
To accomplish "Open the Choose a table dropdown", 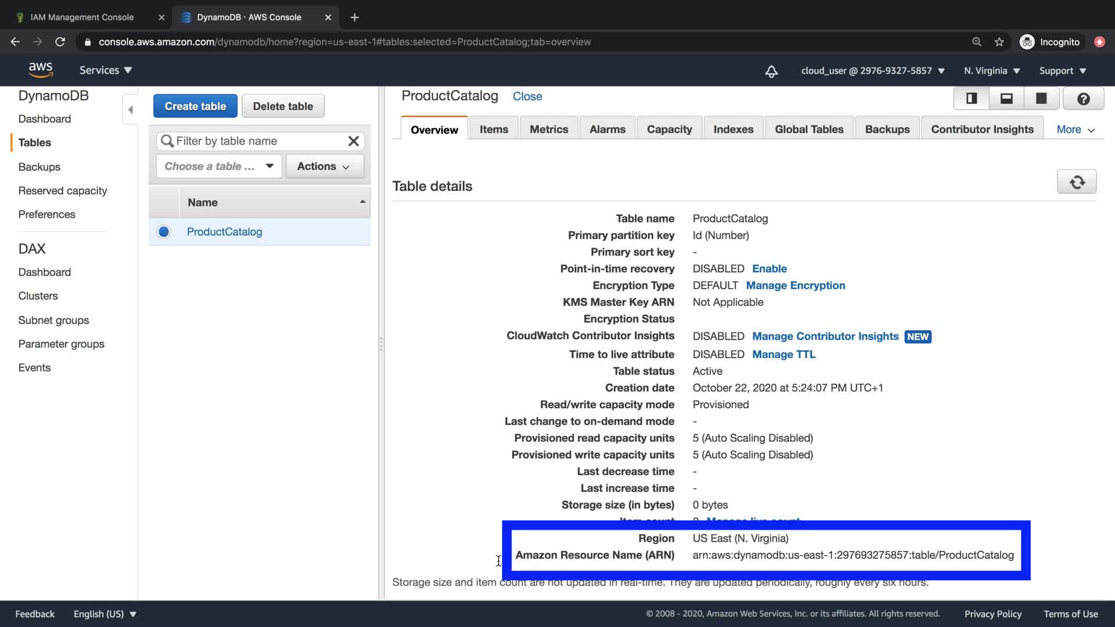I will pos(219,166).
